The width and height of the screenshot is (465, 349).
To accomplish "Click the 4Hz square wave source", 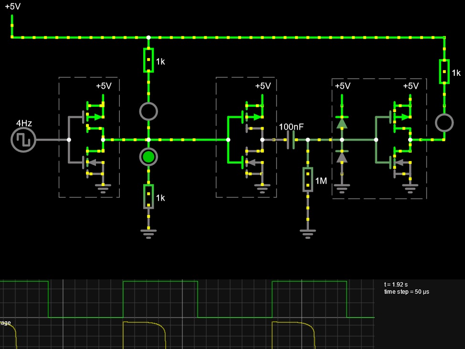I will pyautogui.click(x=23, y=140).
